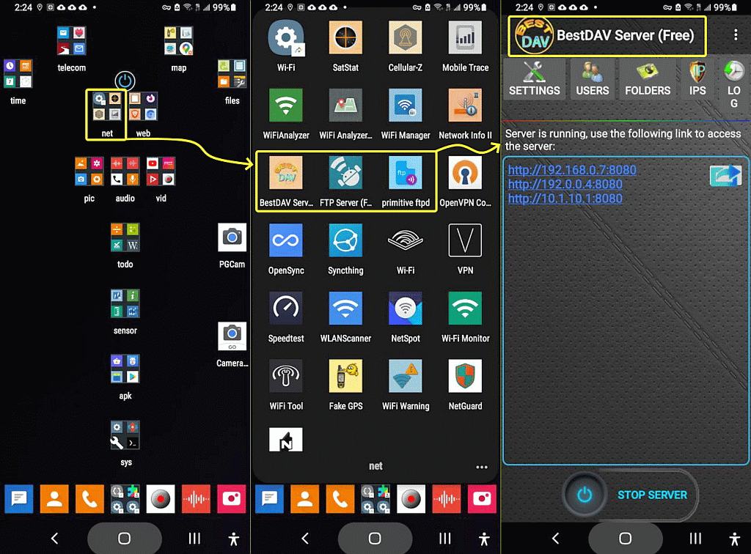The width and height of the screenshot is (751, 554).
Task: Toggle the BestDAV server power button
Action: [584, 495]
